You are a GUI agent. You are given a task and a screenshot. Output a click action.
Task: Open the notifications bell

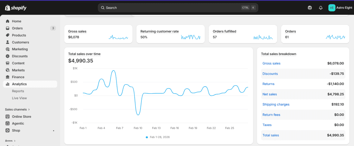coord(320,8)
